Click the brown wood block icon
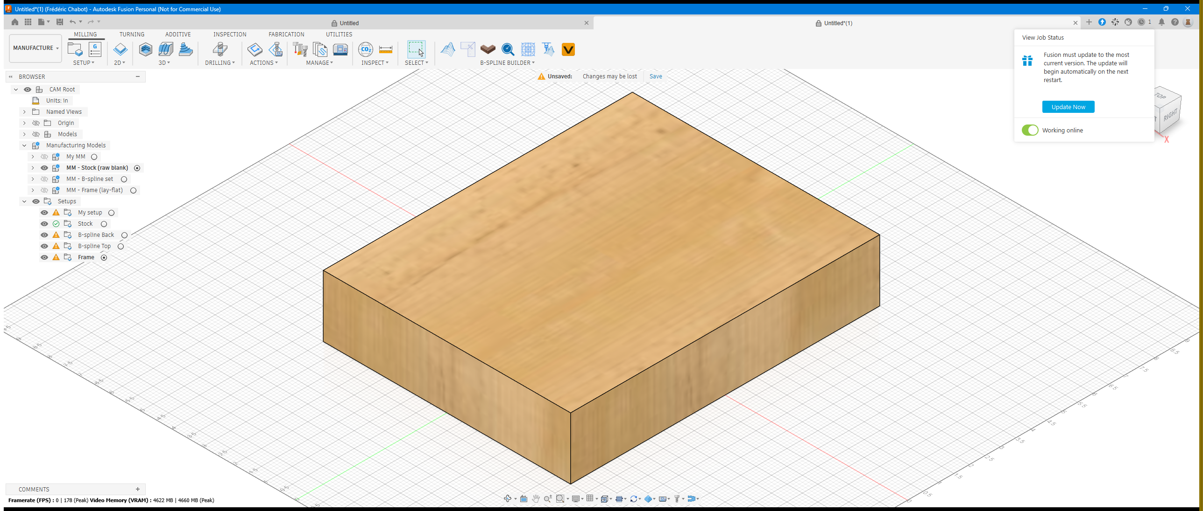 pos(488,49)
